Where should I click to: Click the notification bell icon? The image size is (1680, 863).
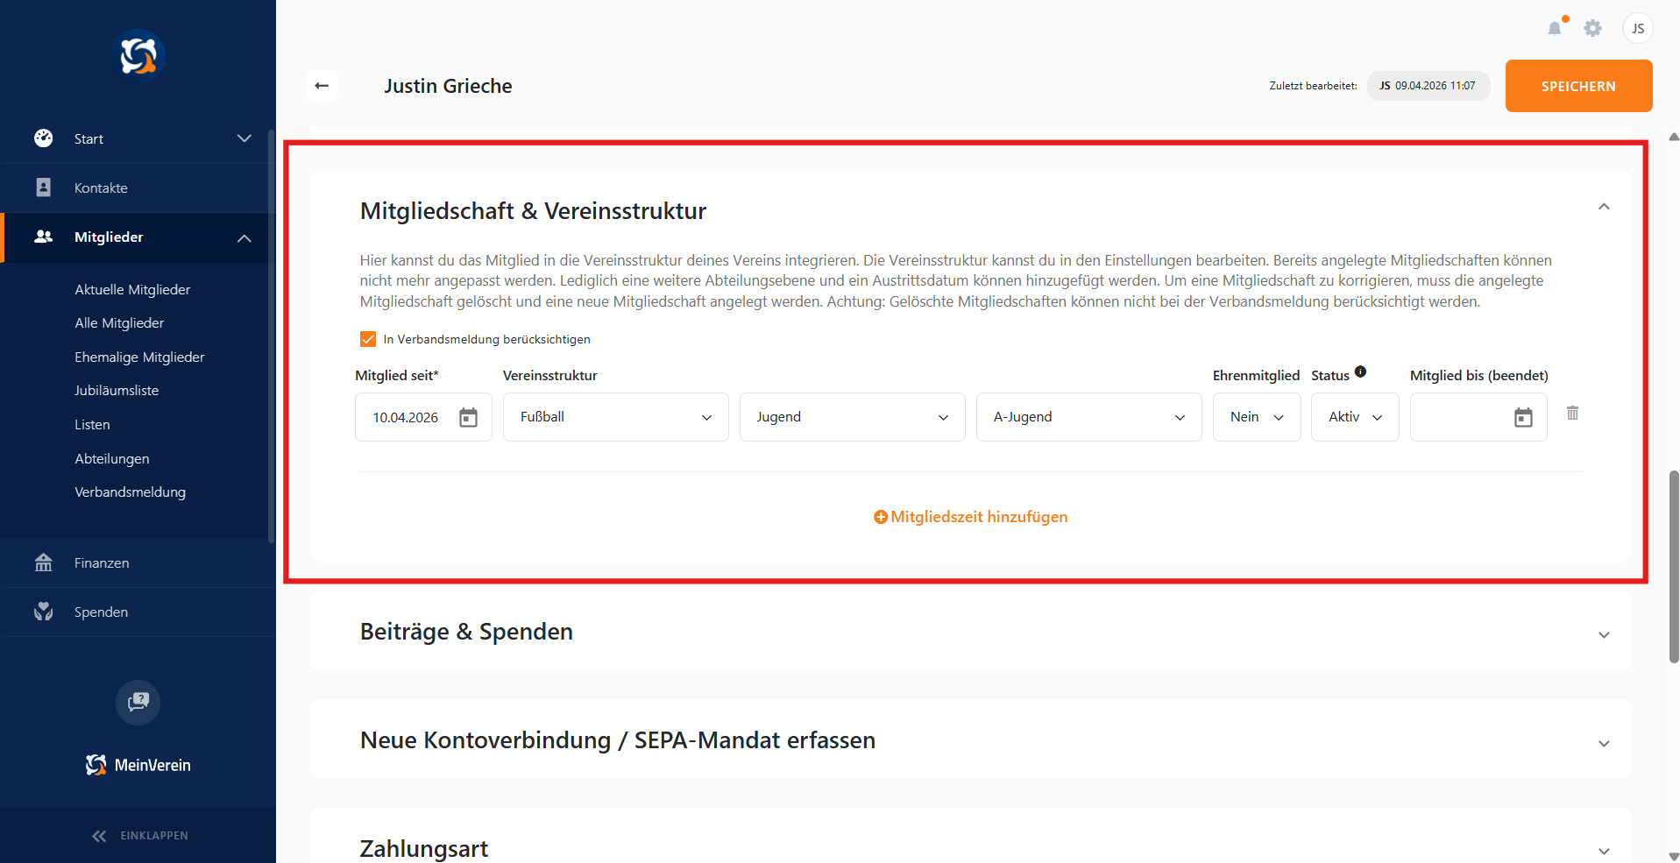(1555, 29)
